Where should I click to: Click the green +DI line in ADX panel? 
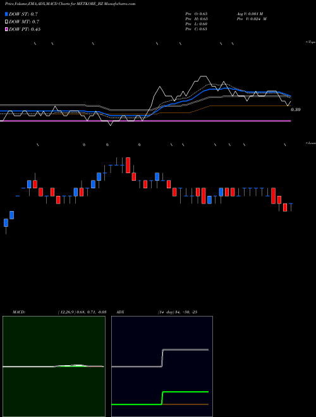coord(185,392)
